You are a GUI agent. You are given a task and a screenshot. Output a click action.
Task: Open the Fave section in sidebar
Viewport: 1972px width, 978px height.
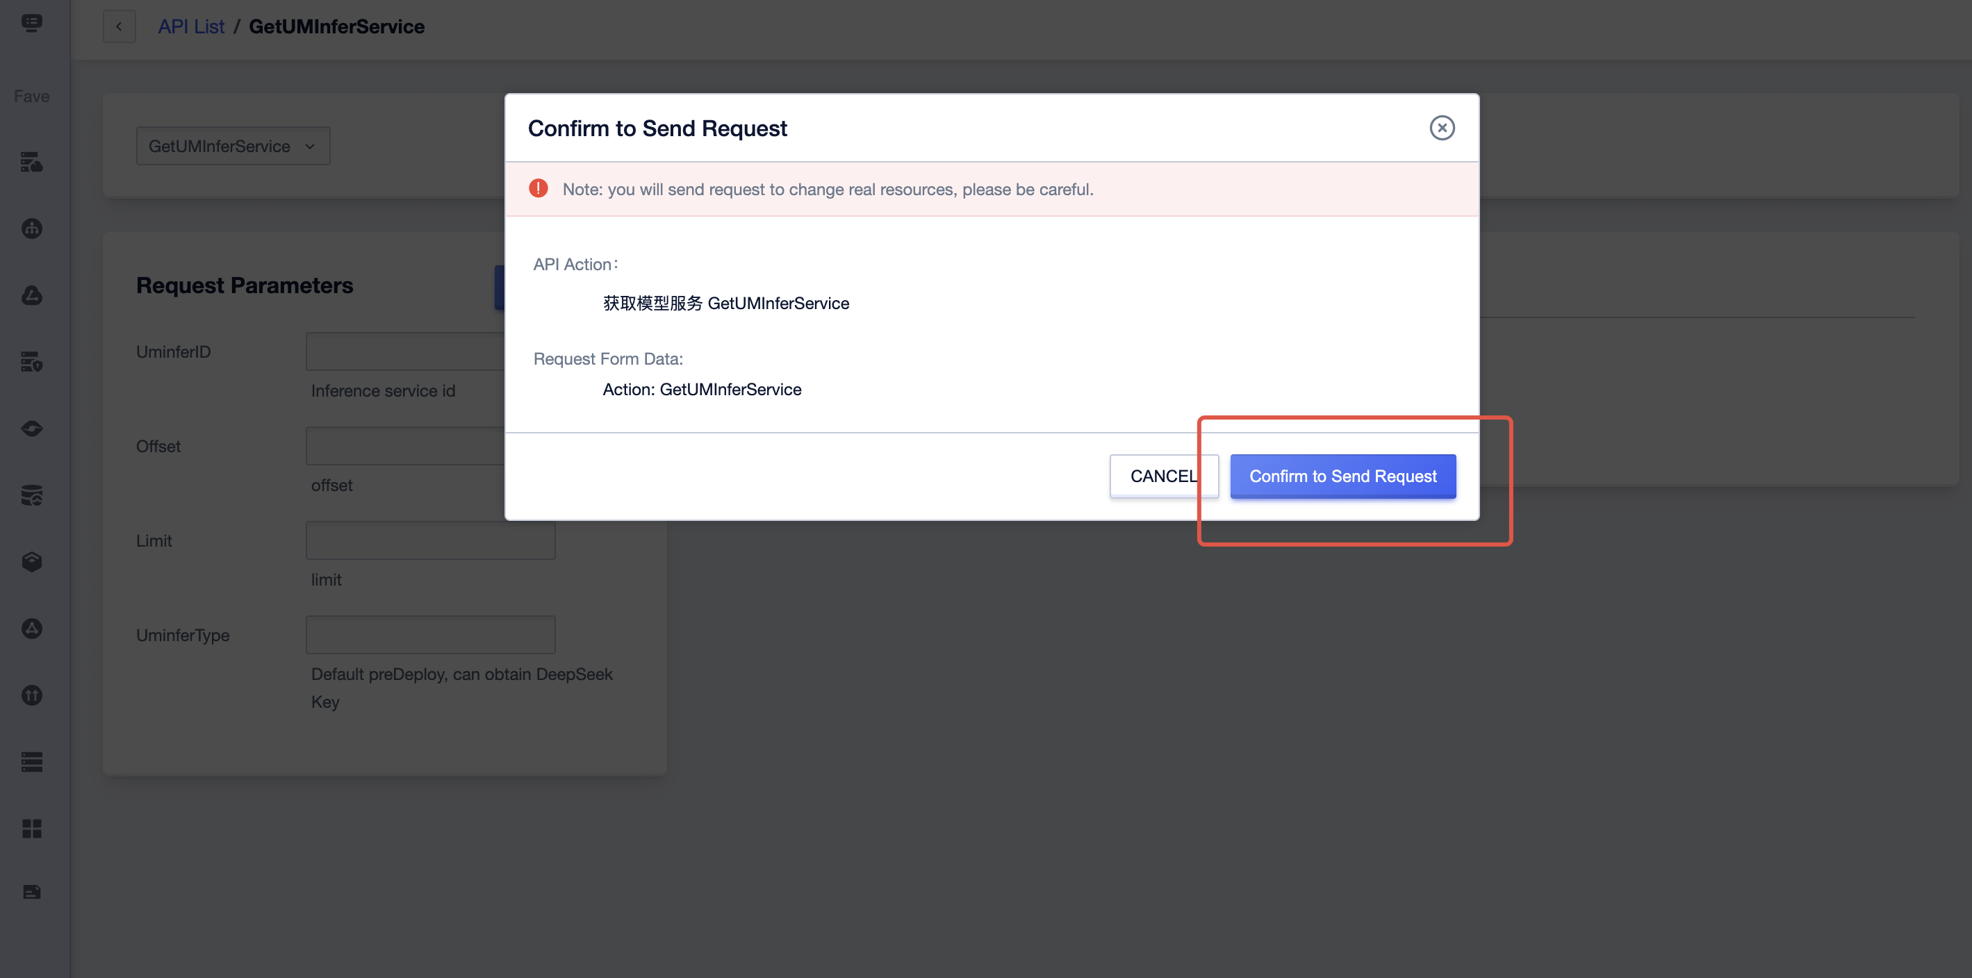pos(31,97)
